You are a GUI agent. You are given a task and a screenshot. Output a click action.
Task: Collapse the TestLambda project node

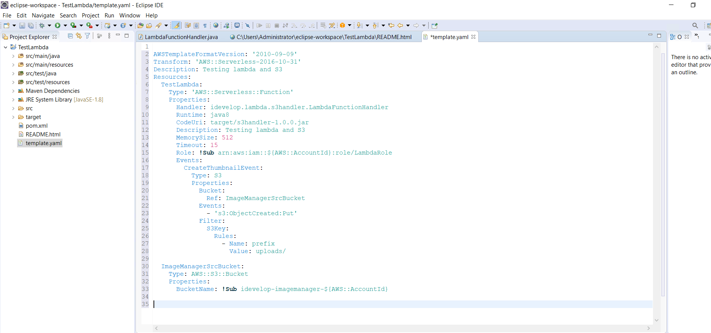[6, 47]
